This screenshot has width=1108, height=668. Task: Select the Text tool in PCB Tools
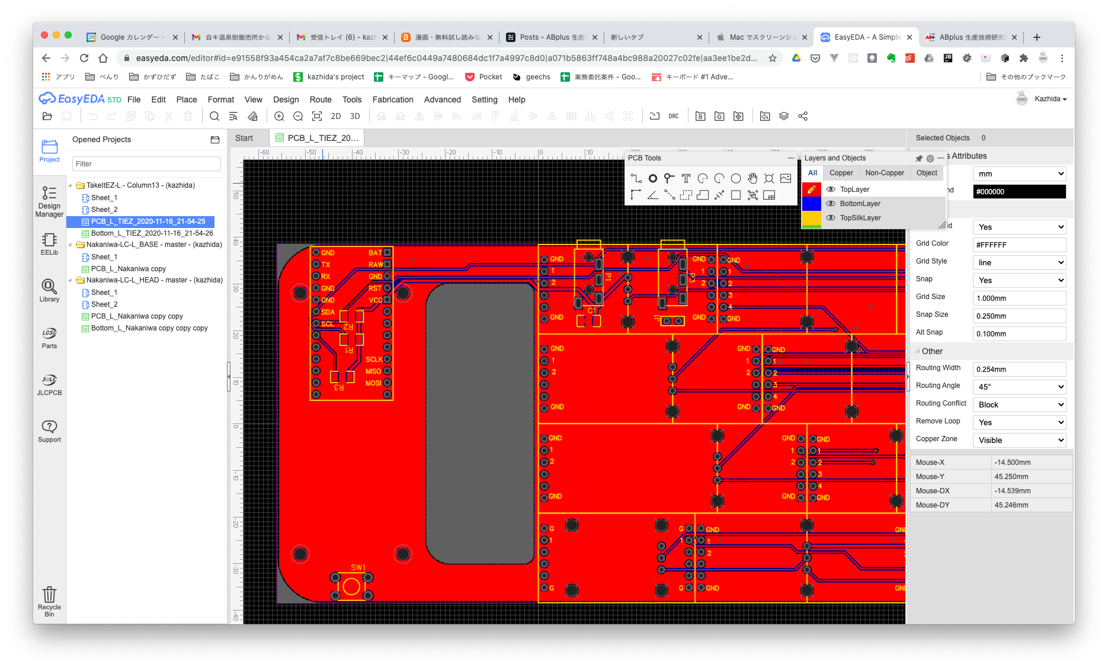pyautogui.click(x=686, y=178)
